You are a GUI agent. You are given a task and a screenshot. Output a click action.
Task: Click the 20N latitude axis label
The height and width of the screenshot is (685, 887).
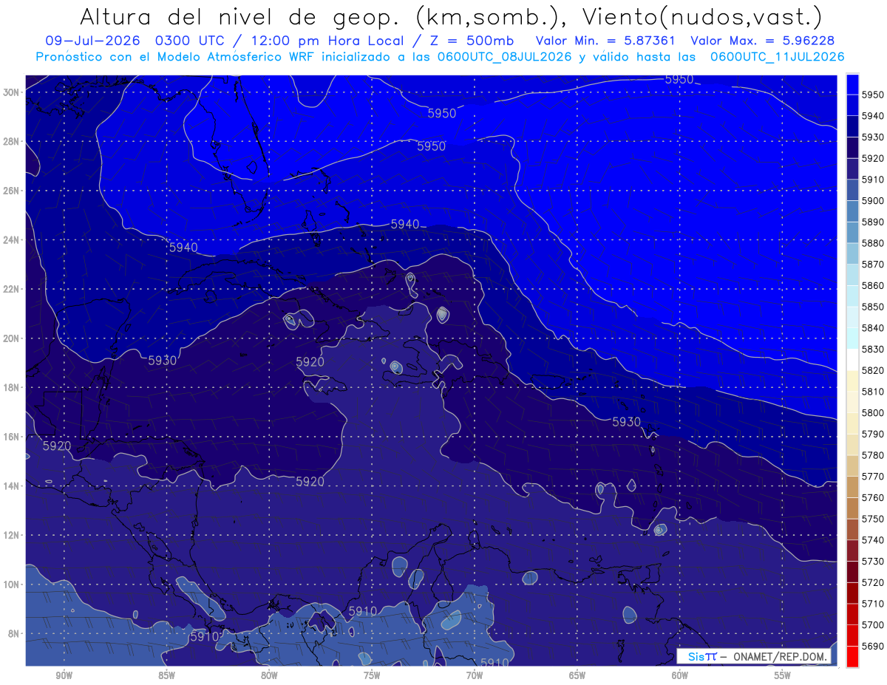click(x=13, y=338)
